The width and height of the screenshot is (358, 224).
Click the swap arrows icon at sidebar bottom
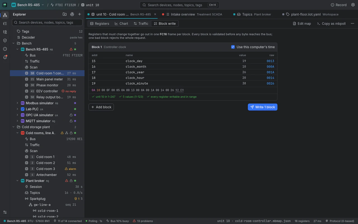[x=5, y=212]
